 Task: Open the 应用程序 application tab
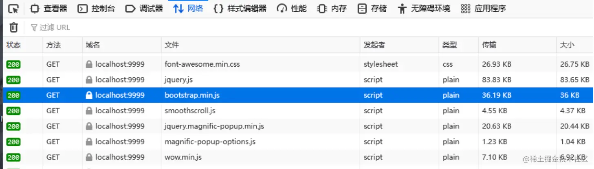[x=484, y=9]
